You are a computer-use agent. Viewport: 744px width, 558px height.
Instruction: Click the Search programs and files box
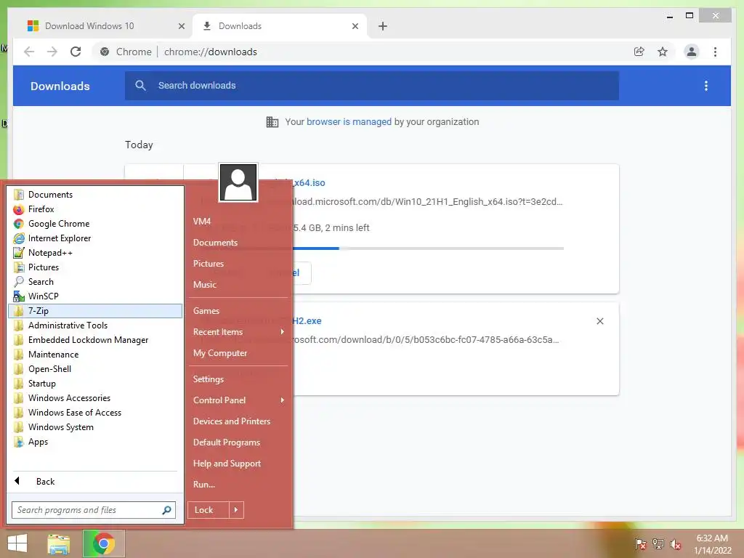point(94,510)
